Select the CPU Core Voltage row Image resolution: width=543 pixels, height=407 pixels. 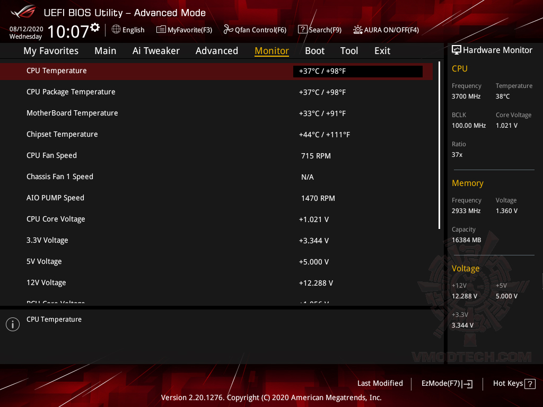216,219
